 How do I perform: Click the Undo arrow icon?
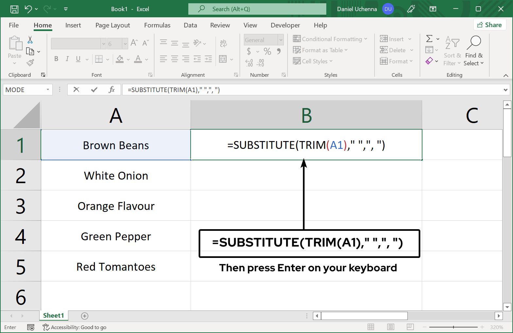click(28, 9)
